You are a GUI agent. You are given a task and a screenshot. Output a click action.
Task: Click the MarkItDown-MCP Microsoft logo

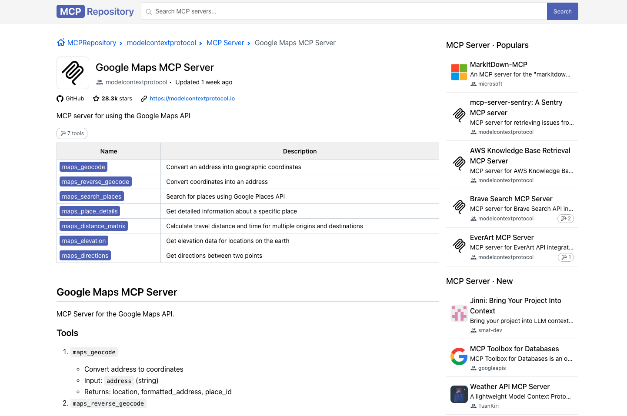point(459,72)
